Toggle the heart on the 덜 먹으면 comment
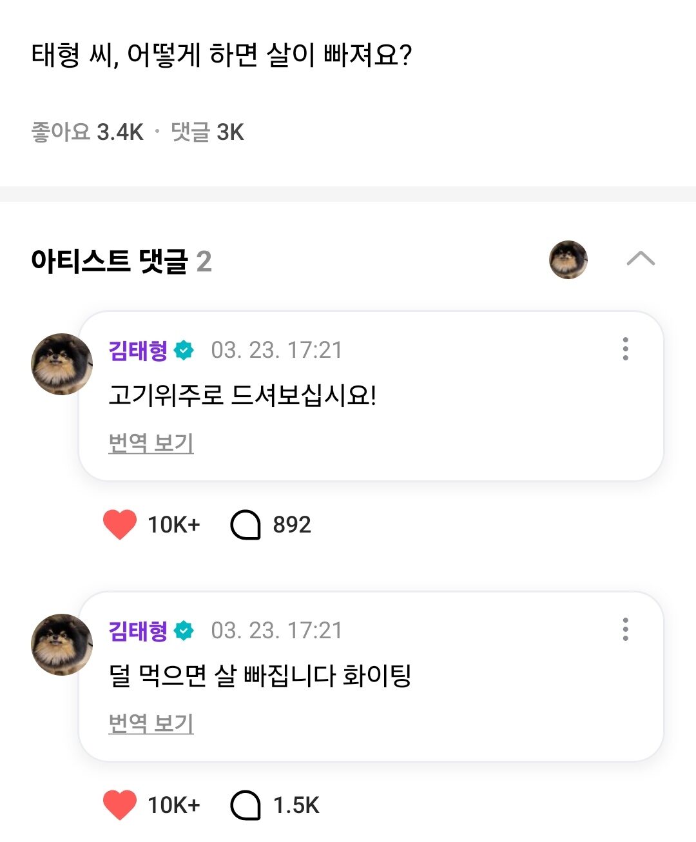The image size is (696, 842). [120, 805]
